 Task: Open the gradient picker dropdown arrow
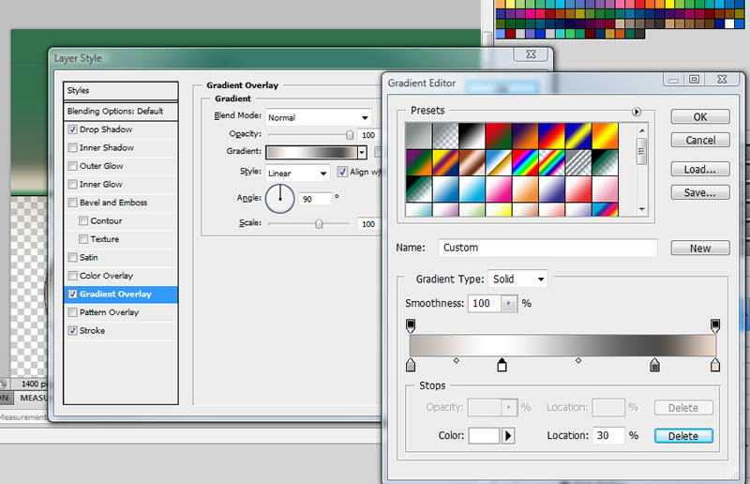(362, 153)
